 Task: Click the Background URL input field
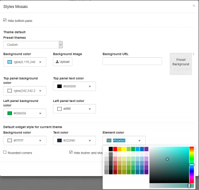(x=132, y=61)
